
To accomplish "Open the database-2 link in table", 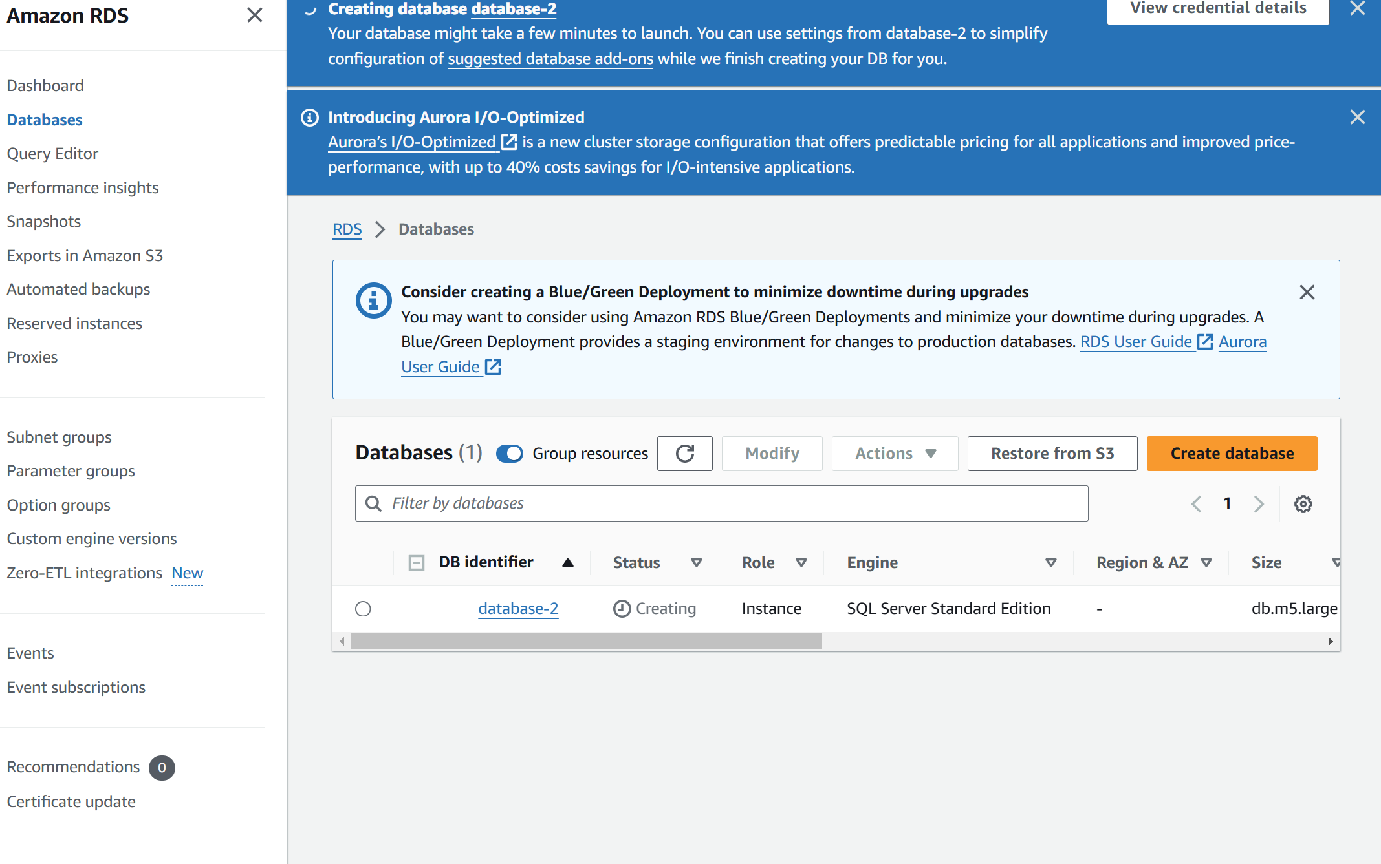I will 518,609.
